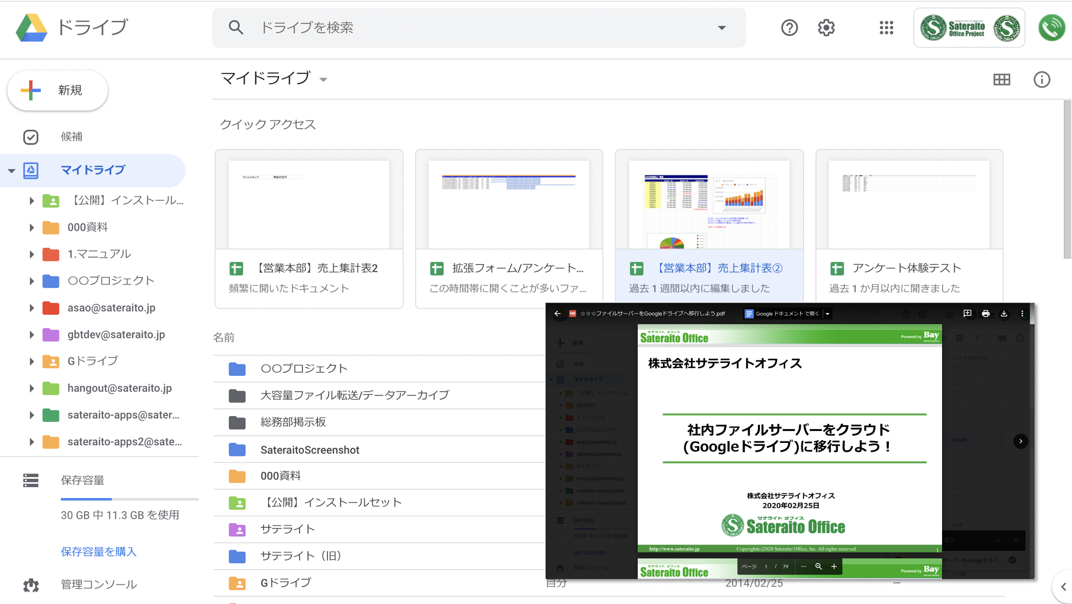Expand 000資料 folder in sidebar tree
The height and width of the screenshot is (604, 1072).
click(x=32, y=227)
